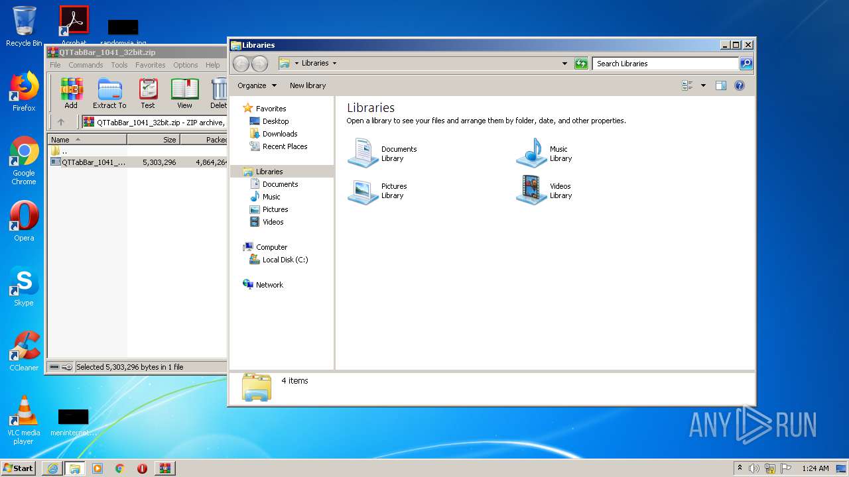Open the WinRAR Tools menu
Screen dimensions: 849x477
click(119, 65)
